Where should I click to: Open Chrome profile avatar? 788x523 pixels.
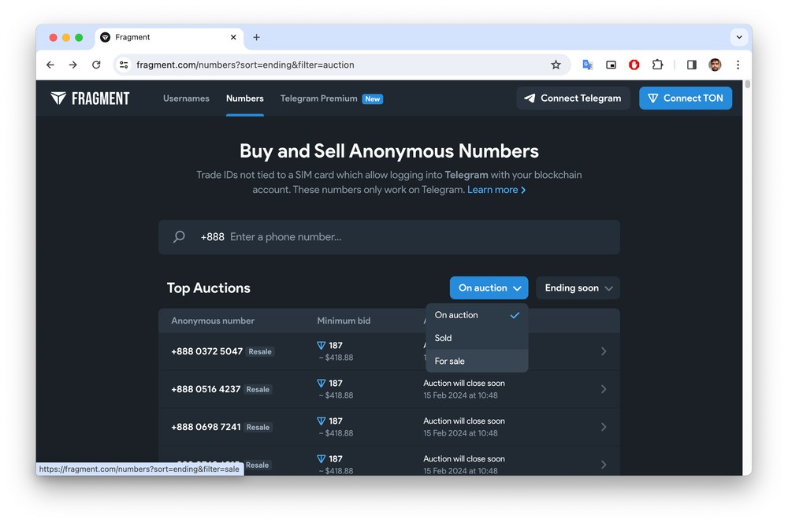[x=715, y=65]
